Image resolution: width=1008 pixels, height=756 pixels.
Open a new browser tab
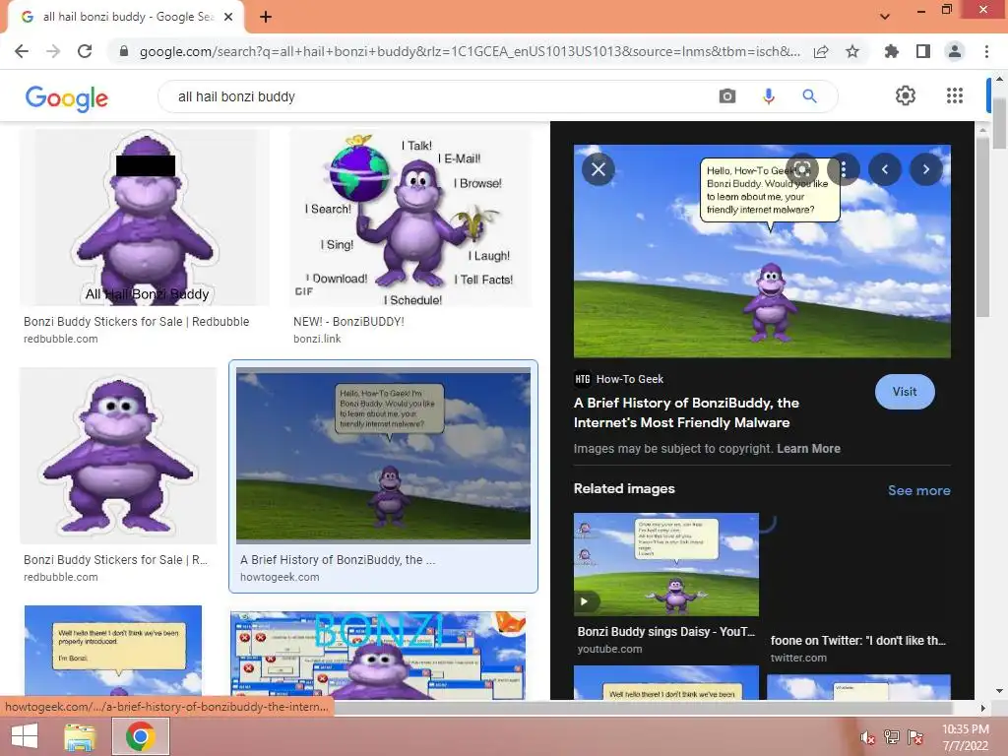tap(266, 17)
